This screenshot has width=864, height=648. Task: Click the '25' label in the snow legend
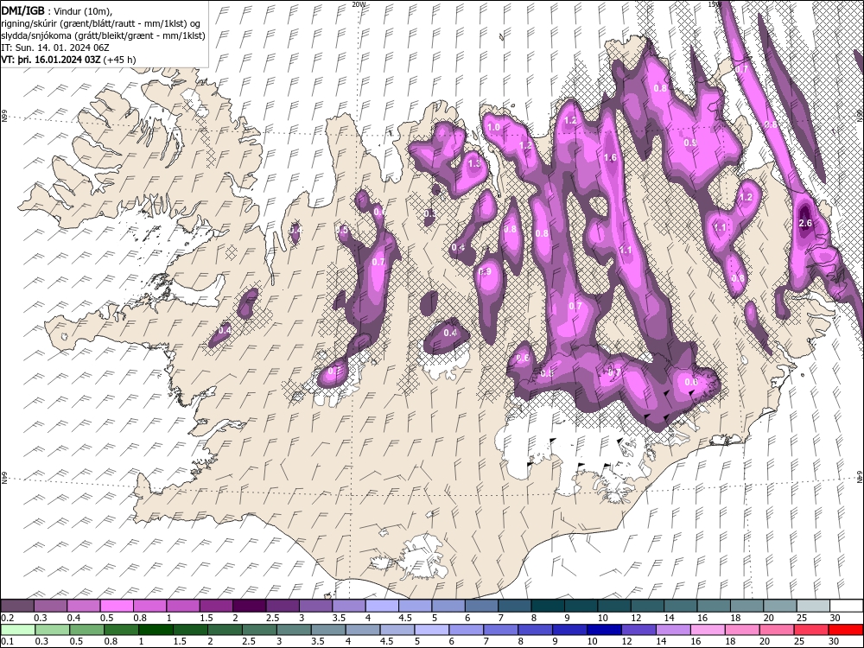point(801,619)
